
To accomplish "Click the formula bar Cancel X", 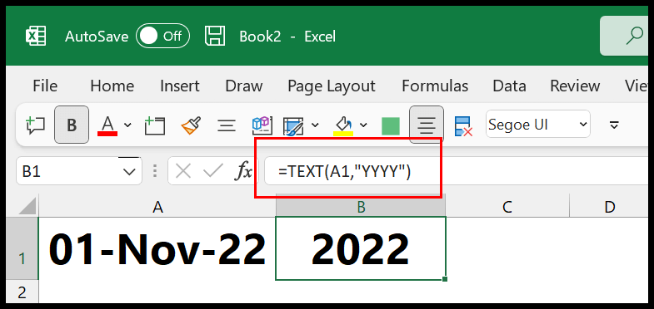I will 183,171.
